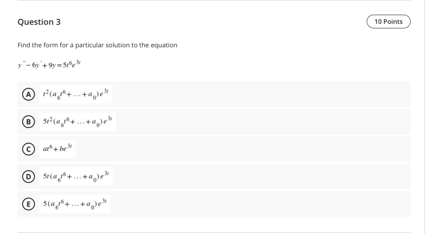Click the circled A icon

tap(28, 94)
